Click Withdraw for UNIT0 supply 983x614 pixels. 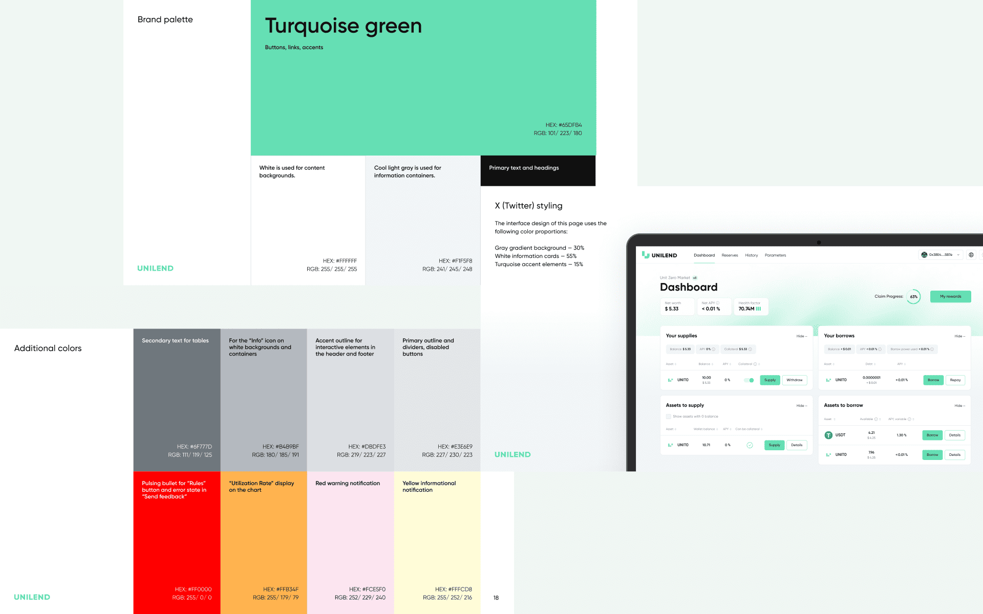click(794, 380)
